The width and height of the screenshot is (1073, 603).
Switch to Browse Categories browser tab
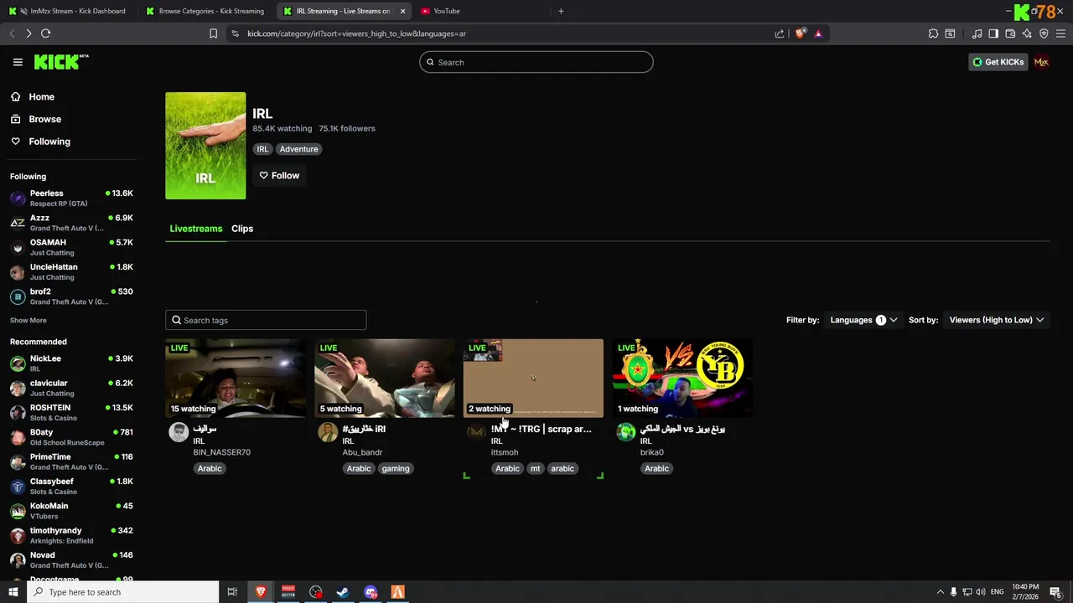tap(205, 11)
